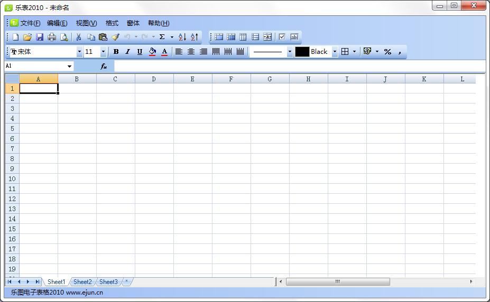This screenshot has width=490, height=302.
Task: Click the black color swatch
Action: click(302, 52)
